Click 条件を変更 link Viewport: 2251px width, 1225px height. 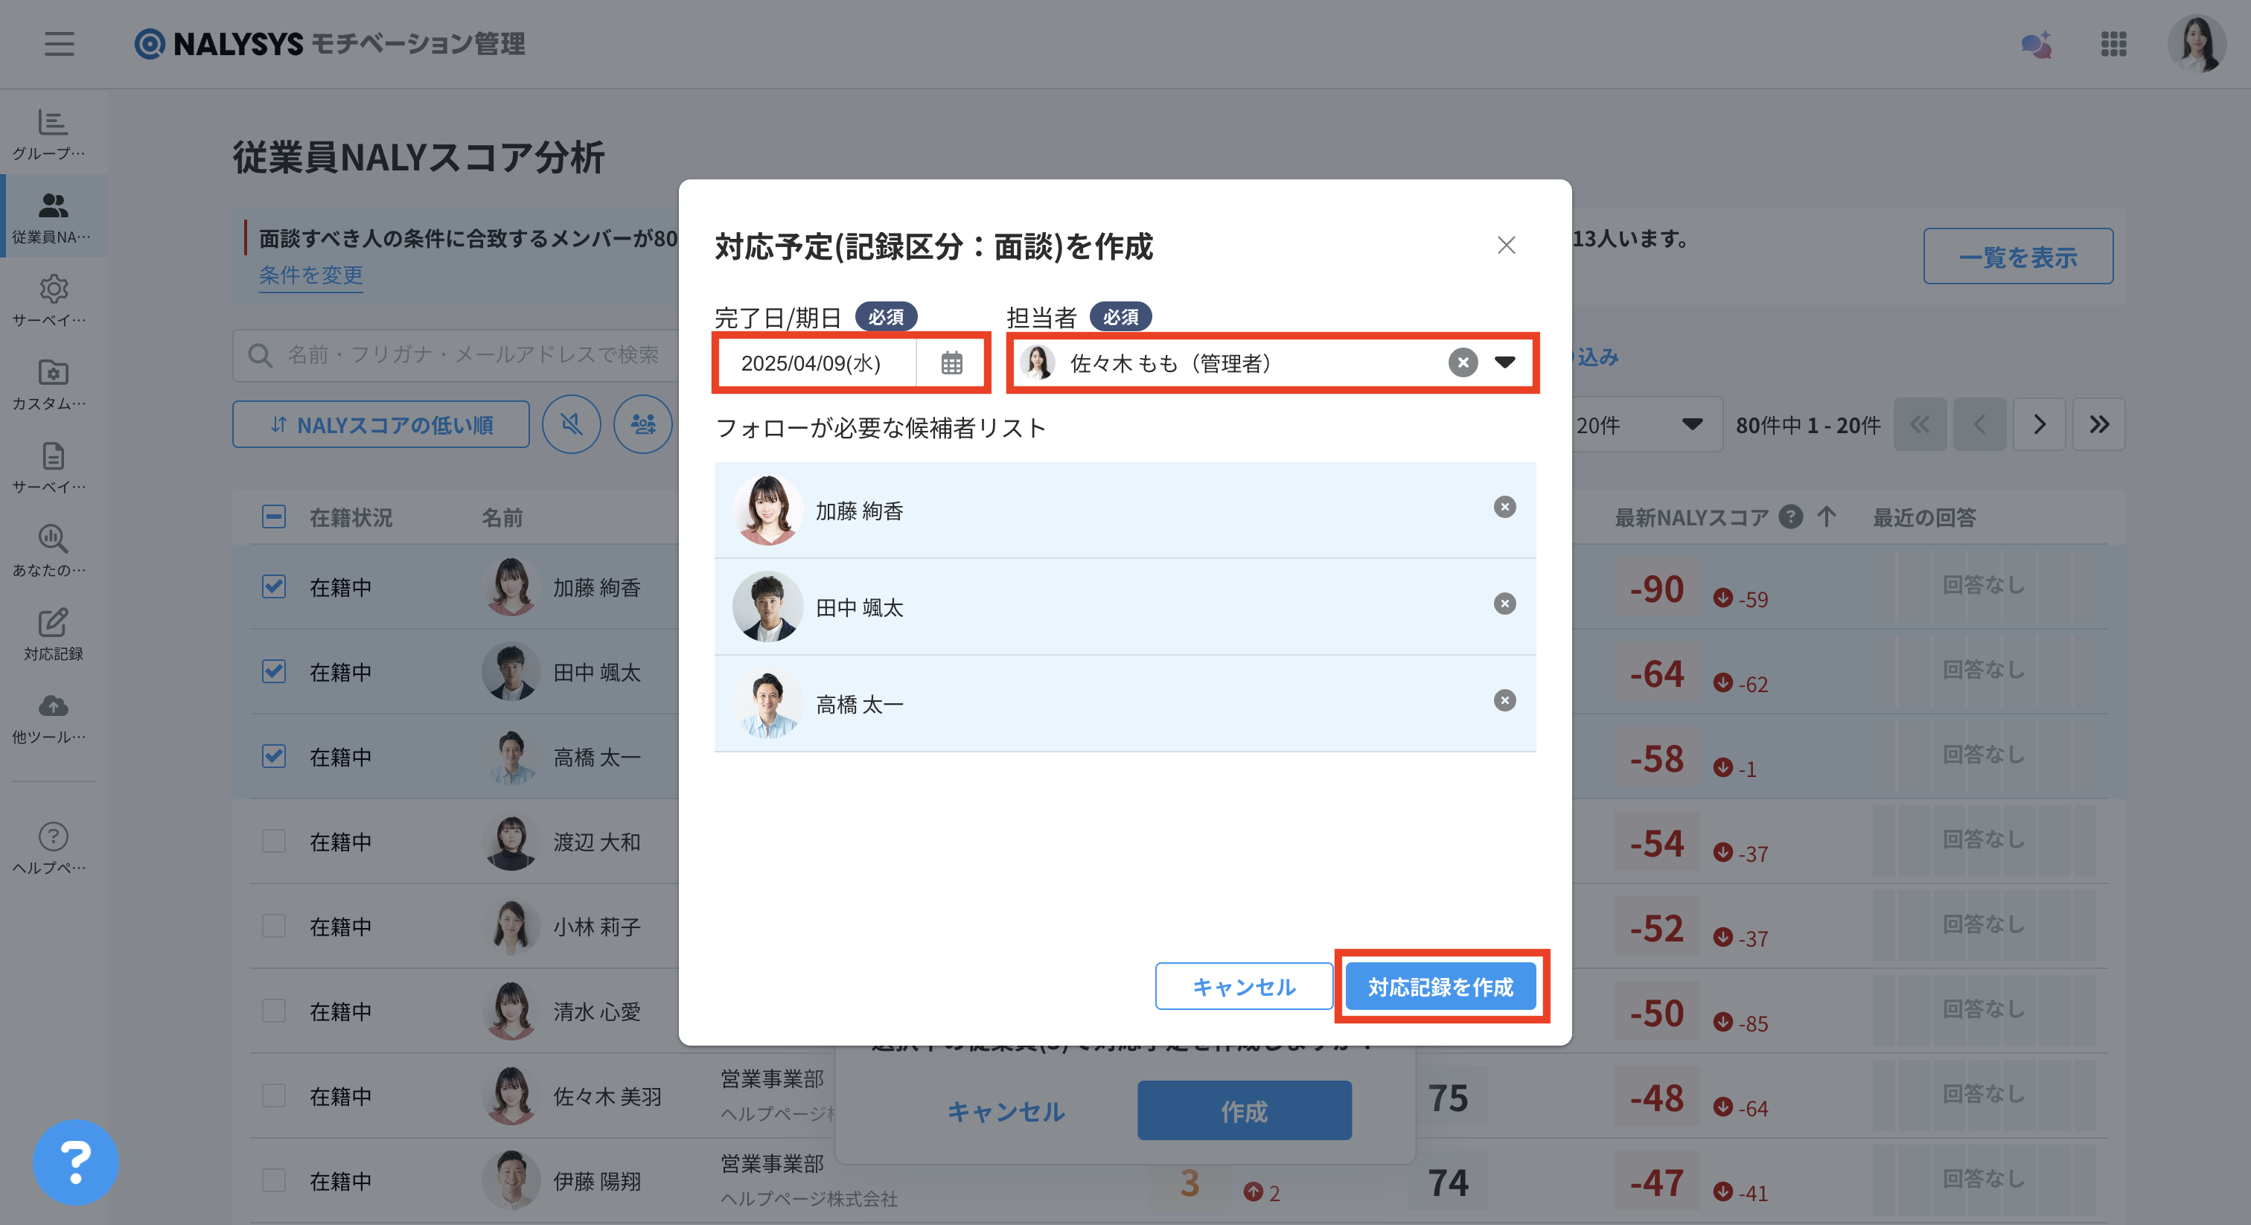[x=310, y=275]
